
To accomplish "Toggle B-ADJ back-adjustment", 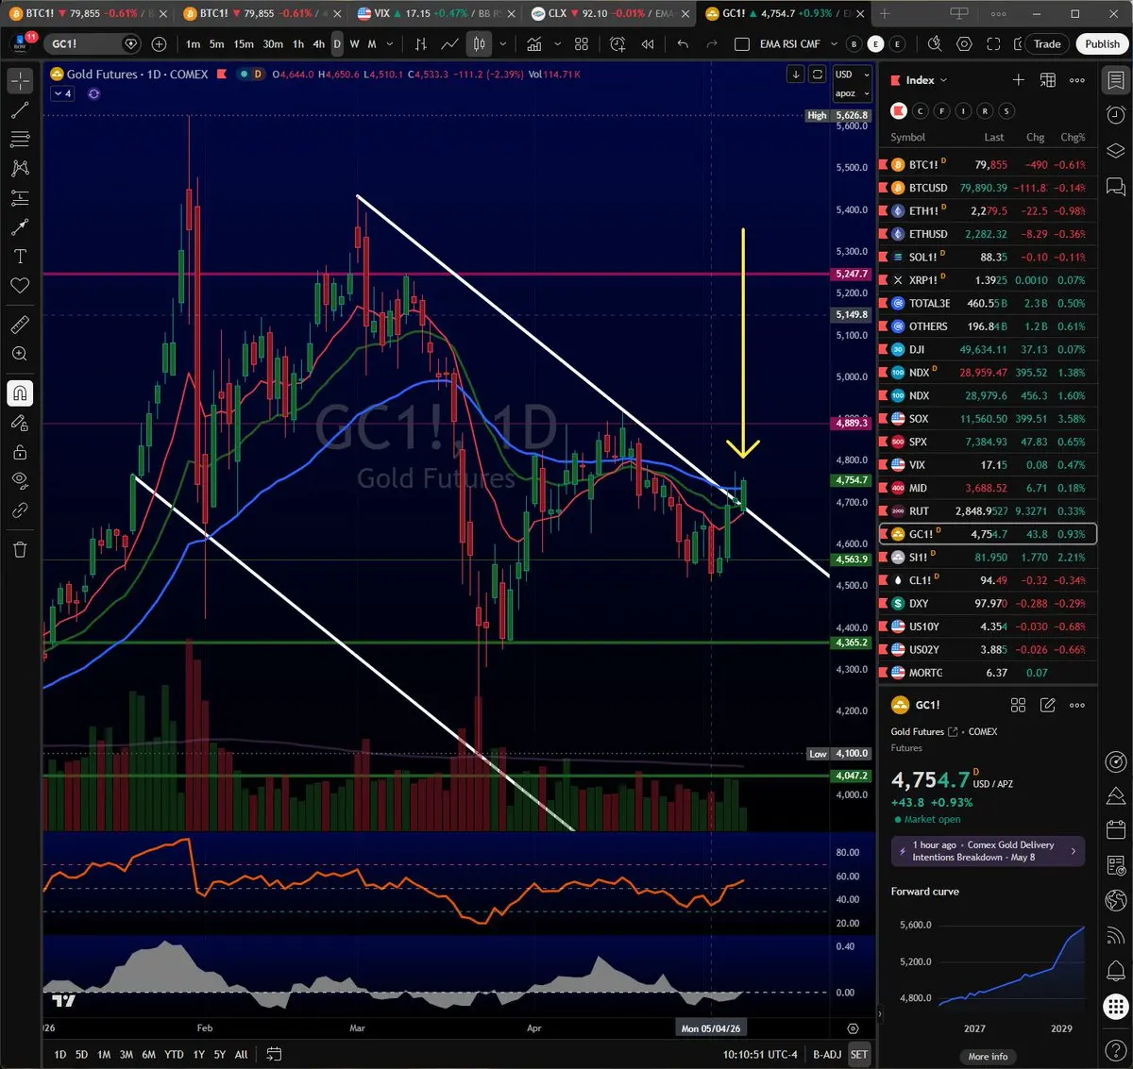I will [x=827, y=1054].
